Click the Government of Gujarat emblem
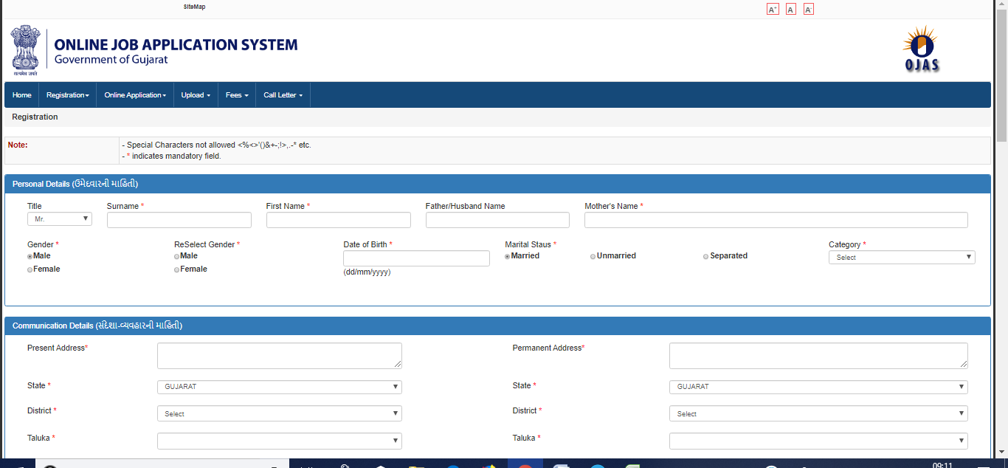Screen dimensions: 1008x468 [26, 49]
